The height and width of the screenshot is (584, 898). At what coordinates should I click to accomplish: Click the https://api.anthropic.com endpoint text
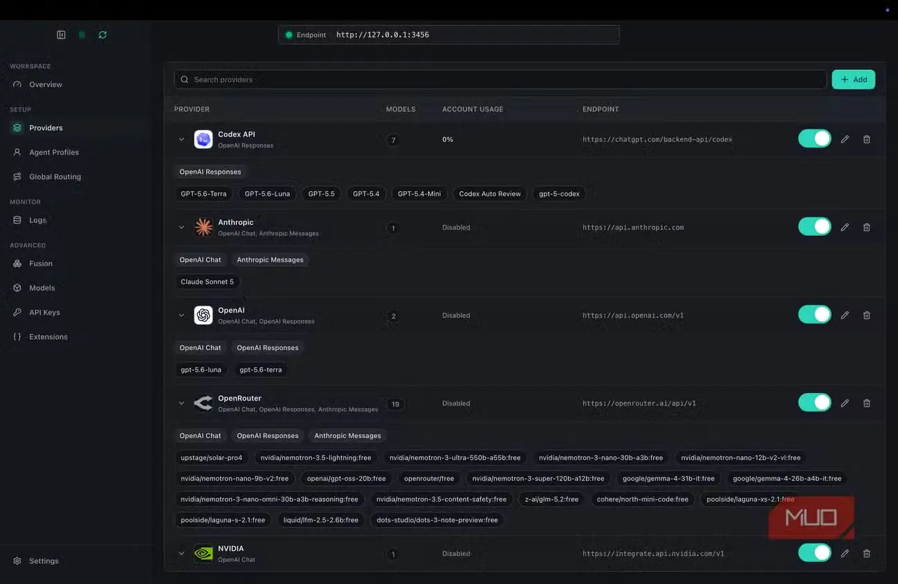tap(633, 227)
